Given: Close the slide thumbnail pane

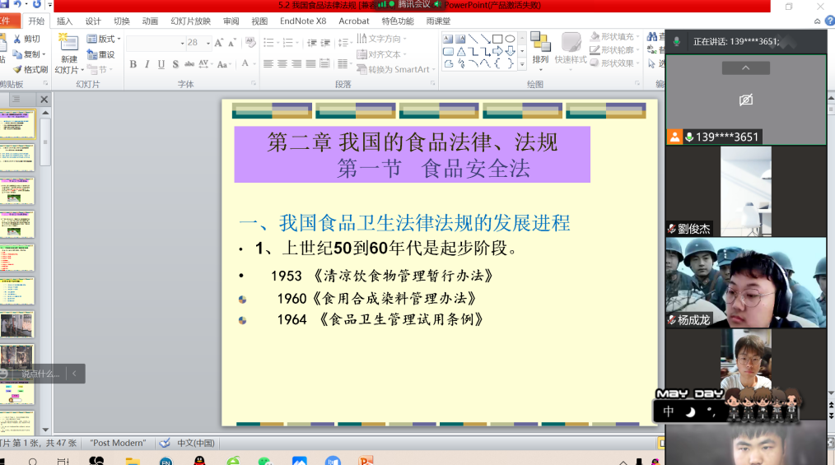Looking at the screenshot, I should coord(44,100).
